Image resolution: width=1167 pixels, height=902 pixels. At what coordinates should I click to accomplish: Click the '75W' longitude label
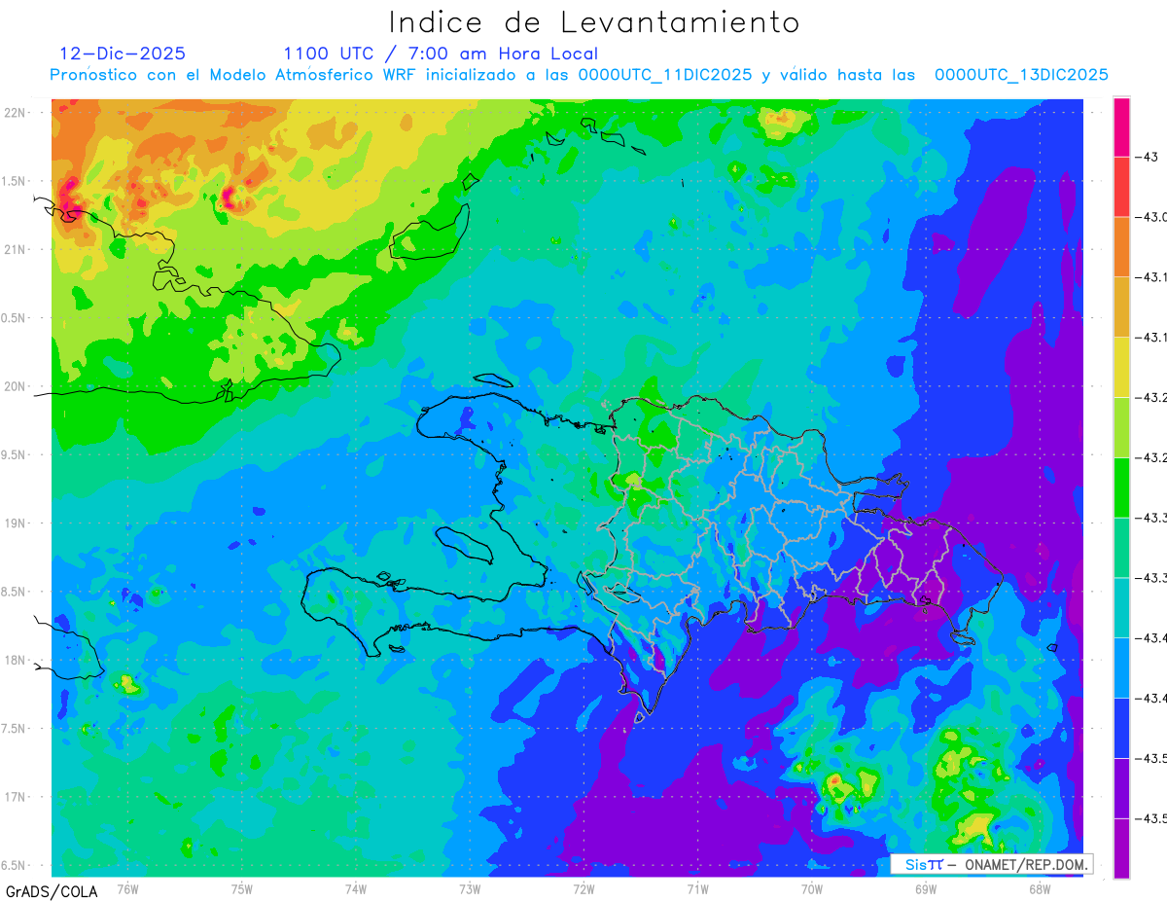242,888
